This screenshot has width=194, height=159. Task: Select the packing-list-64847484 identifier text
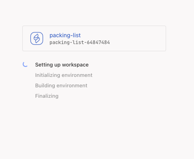(79, 42)
